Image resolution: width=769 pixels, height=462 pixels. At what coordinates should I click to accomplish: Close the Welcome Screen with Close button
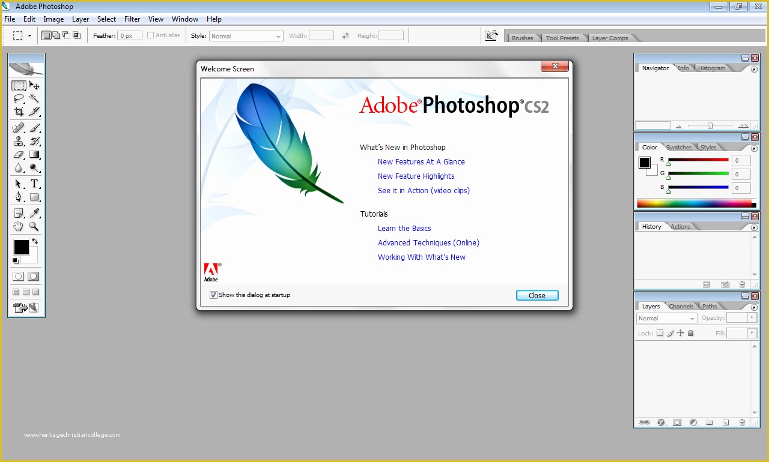(x=537, y=295)
